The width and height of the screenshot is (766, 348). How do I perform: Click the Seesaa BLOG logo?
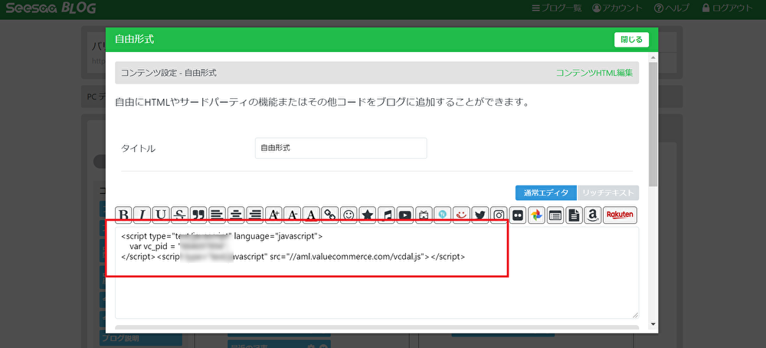[51, 8]
